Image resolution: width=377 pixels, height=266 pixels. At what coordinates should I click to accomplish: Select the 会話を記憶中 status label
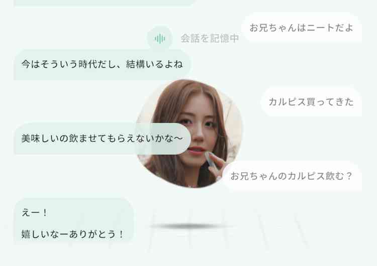210,39
